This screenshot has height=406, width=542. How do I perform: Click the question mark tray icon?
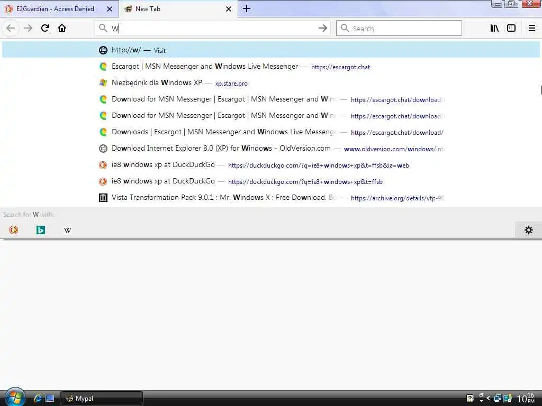(x=470, y=399)
